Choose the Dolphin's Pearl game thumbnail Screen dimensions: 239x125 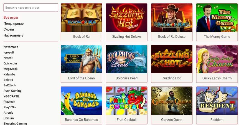point(126,59)
